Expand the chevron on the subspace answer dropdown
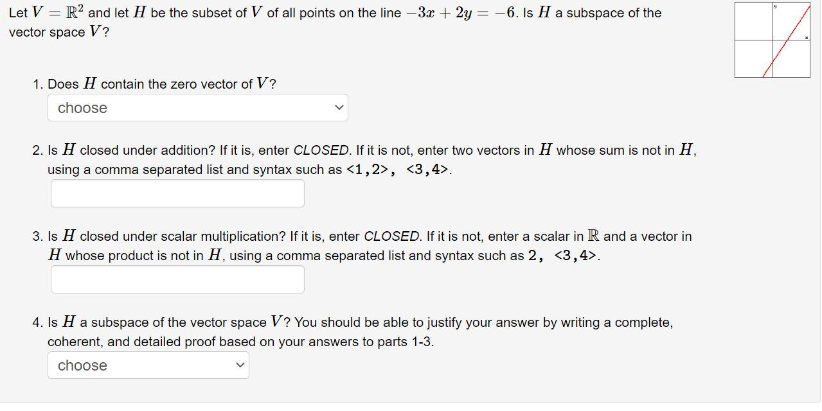 tap(239, 365)
